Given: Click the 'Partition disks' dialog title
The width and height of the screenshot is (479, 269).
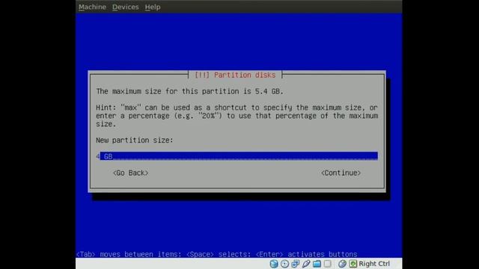Looking at the screenshot, I should point(235,75).
